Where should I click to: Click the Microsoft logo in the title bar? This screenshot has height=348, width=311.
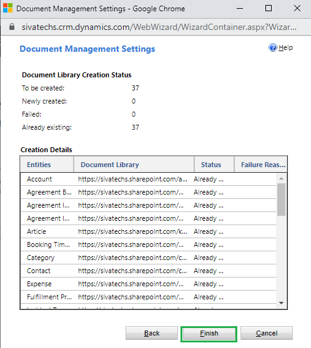7,8
